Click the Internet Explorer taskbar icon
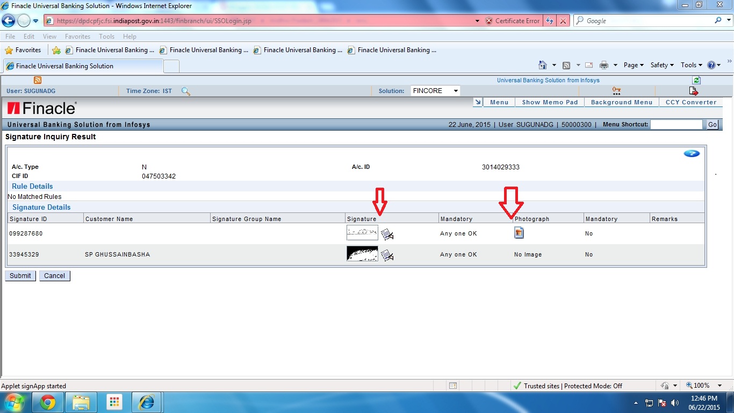The width and height of the screenshot is (734, 413). tap(146, 402)
